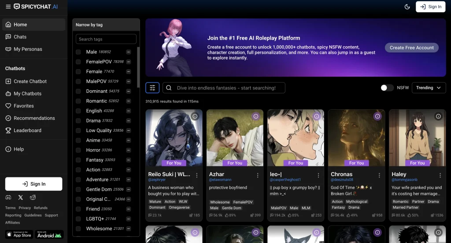Image resolution: width=451 pixels, height=243 pixels.
Task: Open Favorites in sidebar
Action: (x=33, y=106)
